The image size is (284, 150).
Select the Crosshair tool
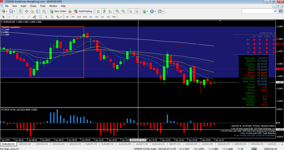(x=9, y=17)
